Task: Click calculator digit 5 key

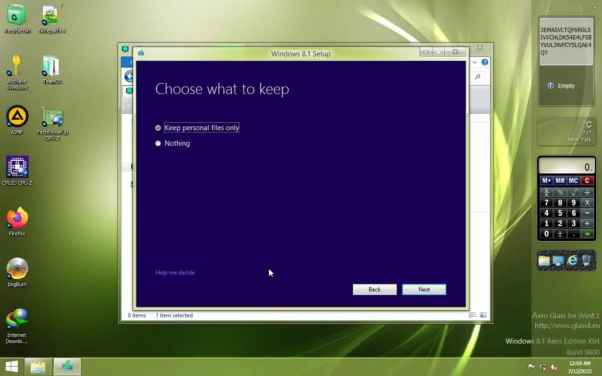Action: 560,213
